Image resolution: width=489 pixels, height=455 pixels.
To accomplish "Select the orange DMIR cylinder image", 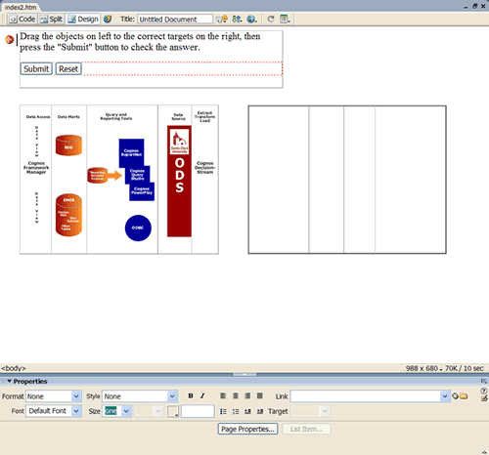I will pos(68,215).
